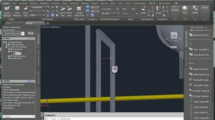Screen dimensions: 215x120
Task: Start the Route Pipe tool
Action: click(x=26, y=11)
